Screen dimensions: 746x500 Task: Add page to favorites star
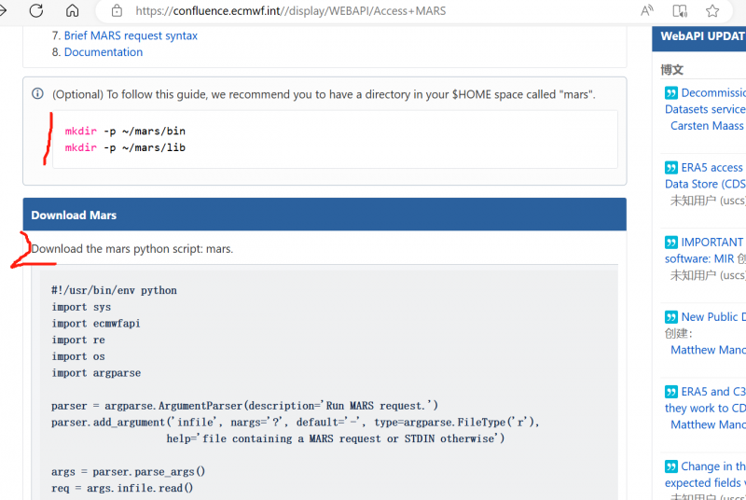712,11
